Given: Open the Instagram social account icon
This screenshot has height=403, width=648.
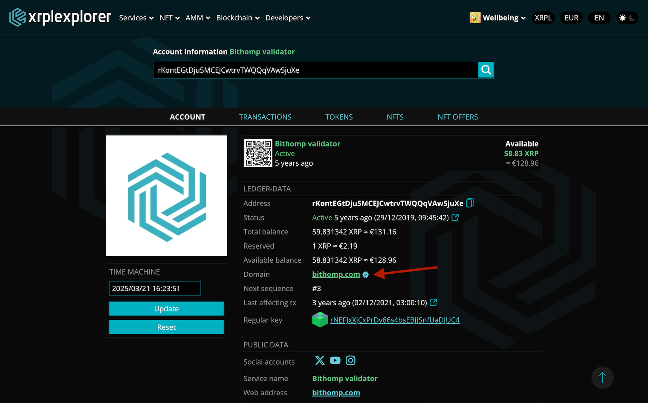Looking at the screenshot, I should coord(350,360).
